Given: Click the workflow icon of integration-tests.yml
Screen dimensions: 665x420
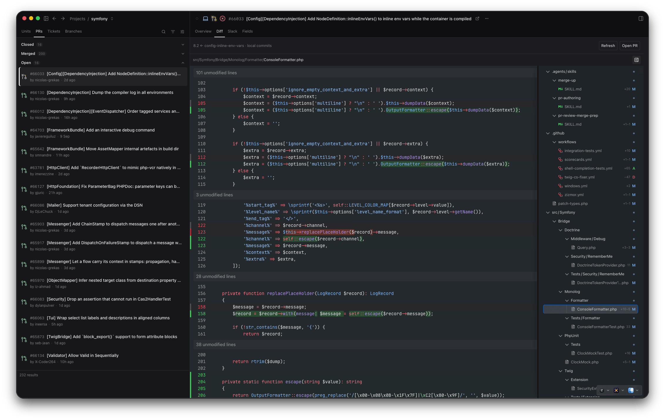Looking at the screenshot, I should click(x=560, y=151).
